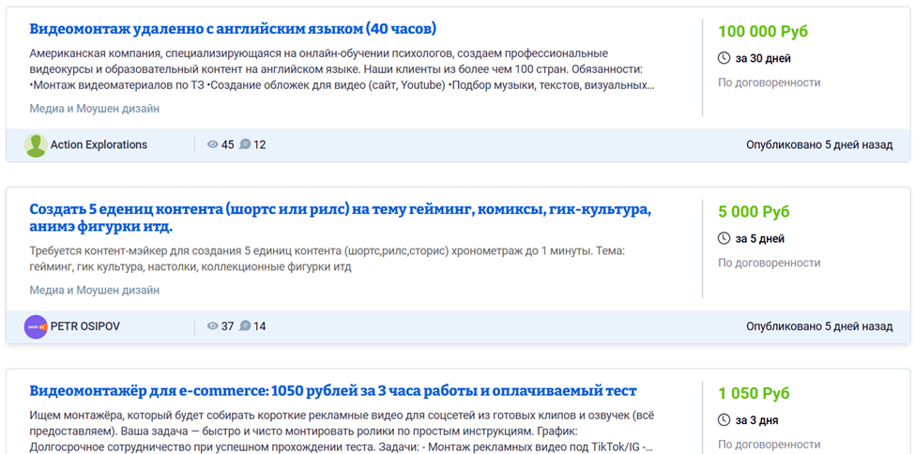Click "По договоренности" under the 100 000 Руб price
Image resolution: width=914 pixels, height=454 pixels.
[x=769, y=83]
